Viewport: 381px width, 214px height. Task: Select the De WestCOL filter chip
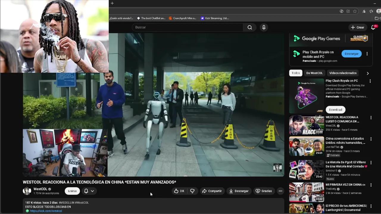(314, 73)
